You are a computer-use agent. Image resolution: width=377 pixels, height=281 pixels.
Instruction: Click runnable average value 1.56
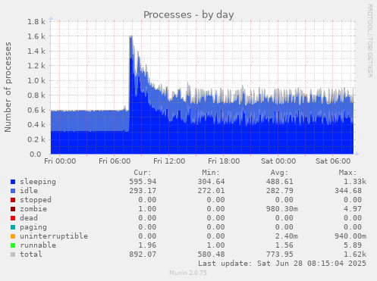pyautogui.click(x=284, y=245)
